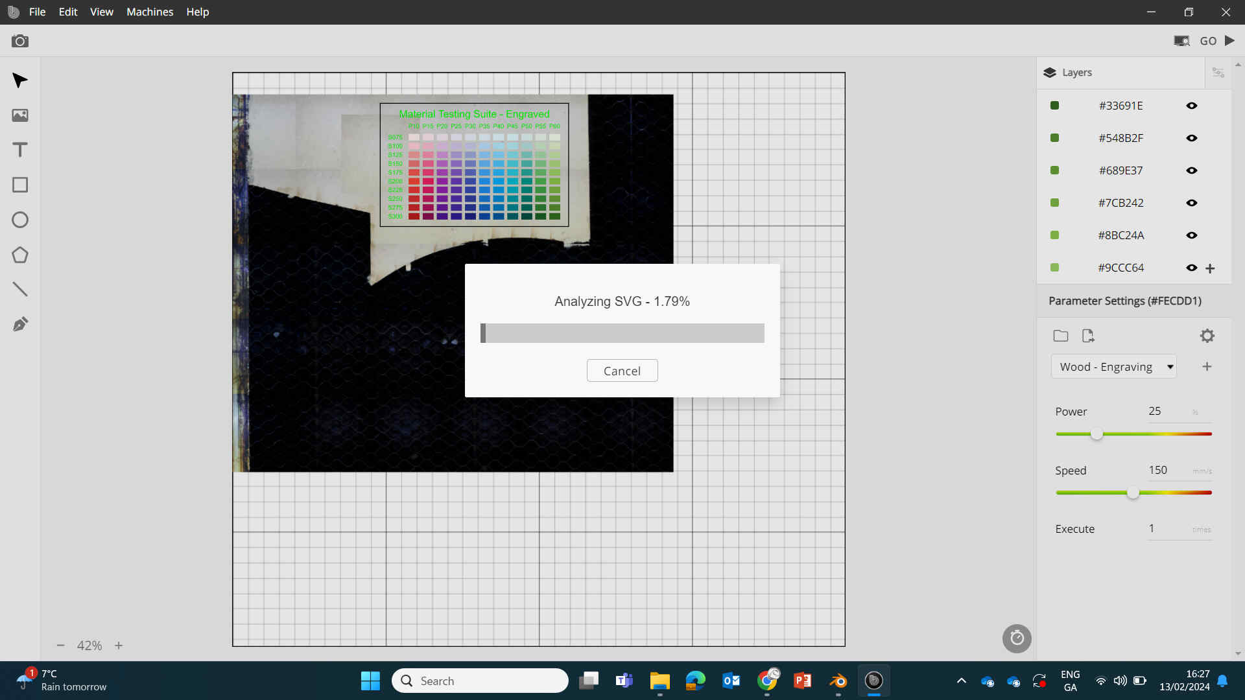Viewport: 1245px width, 700px height.
Task: Click the 42% zoom level value
Action: (x=89, y=646)
